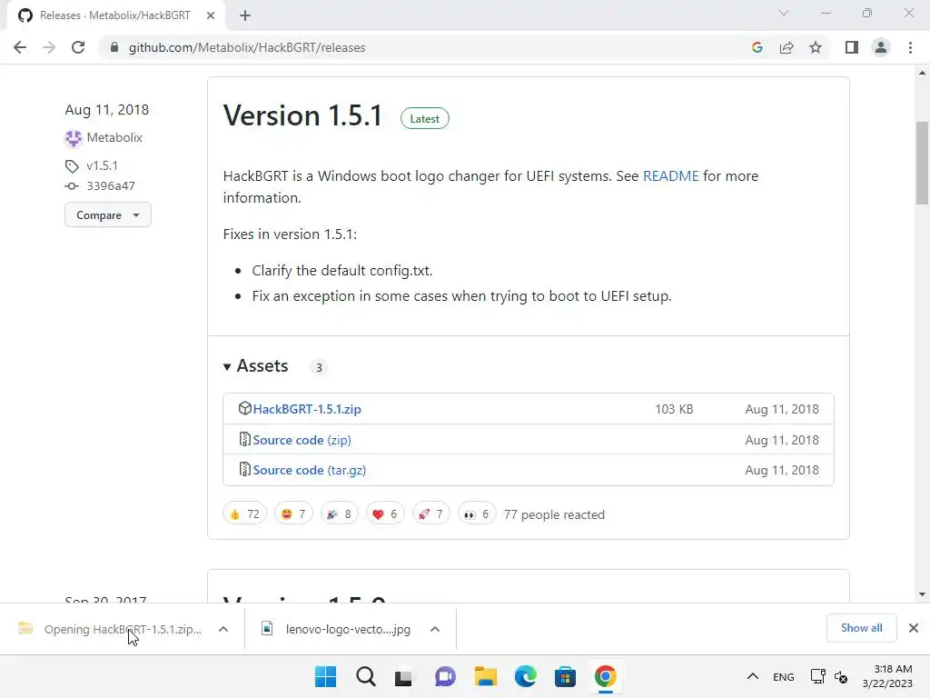Close the Releases tab
The width and height of the screenshot is (930, 698).
tap(211, 15)
